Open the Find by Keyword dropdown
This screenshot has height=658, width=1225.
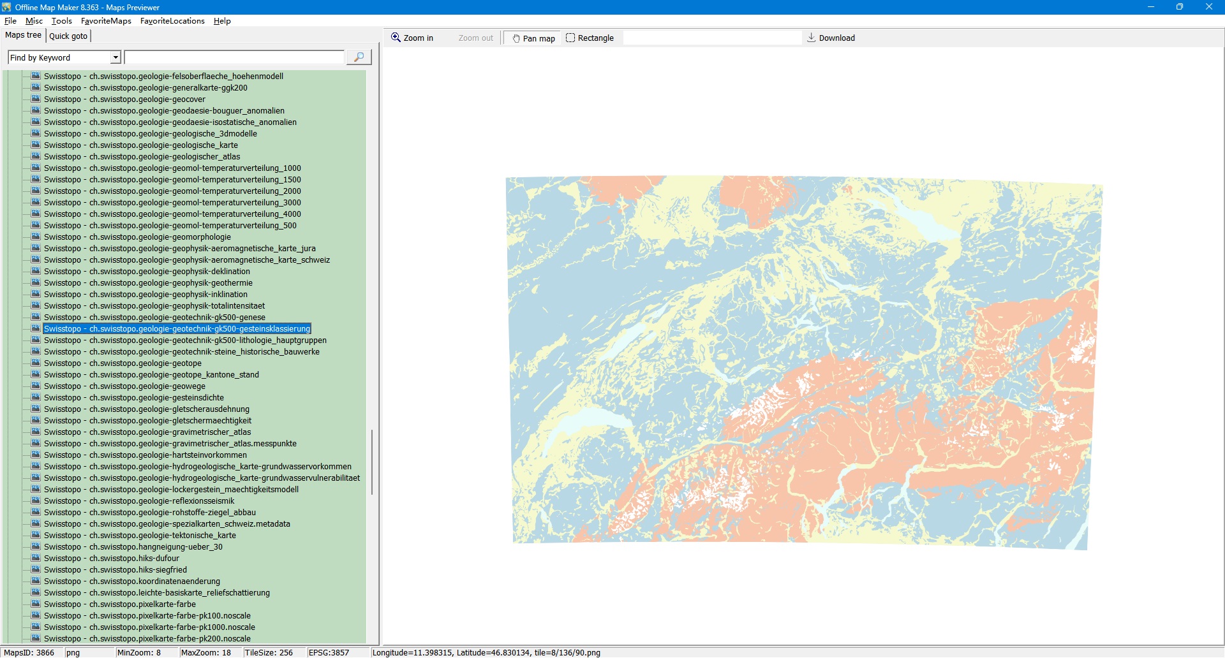[x=115, y=57]
